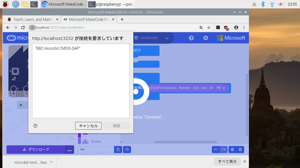Edit the project name field 'test'
The image size is (300, 168).
point(96,149)
